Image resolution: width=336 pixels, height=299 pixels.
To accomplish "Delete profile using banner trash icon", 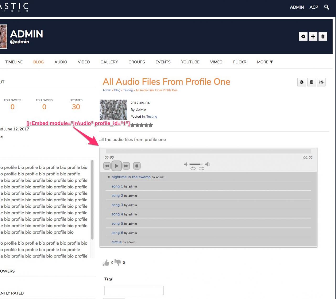I will point(323,36).
